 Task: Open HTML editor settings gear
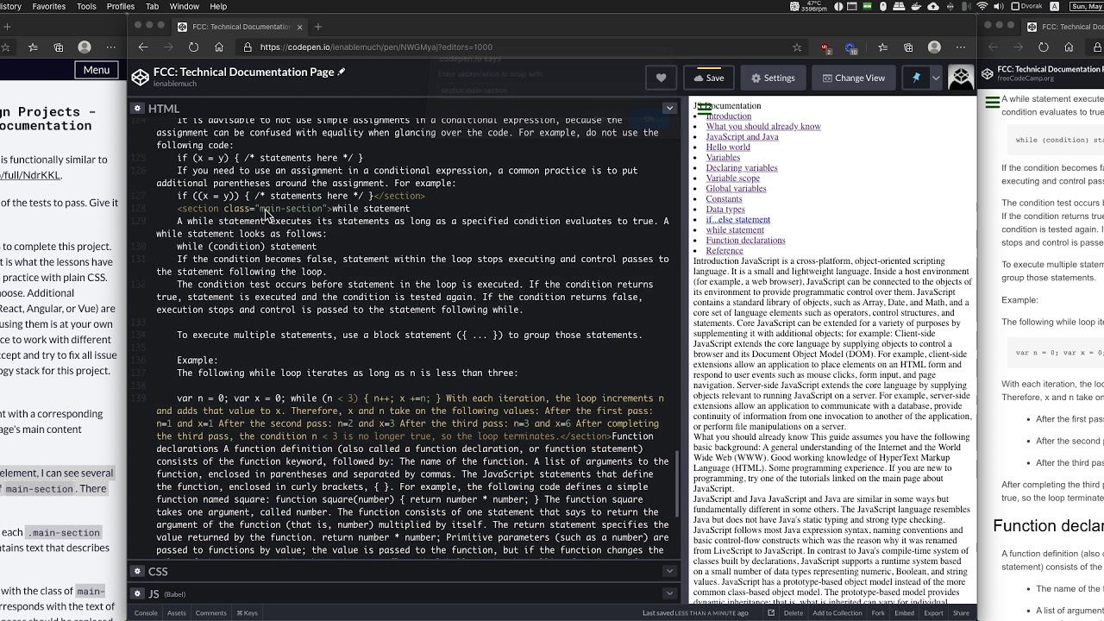[x=137, y=109]
